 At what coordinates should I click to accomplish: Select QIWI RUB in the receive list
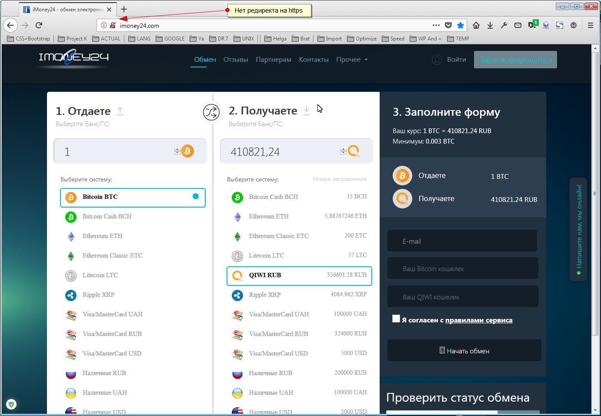point(299,276)
